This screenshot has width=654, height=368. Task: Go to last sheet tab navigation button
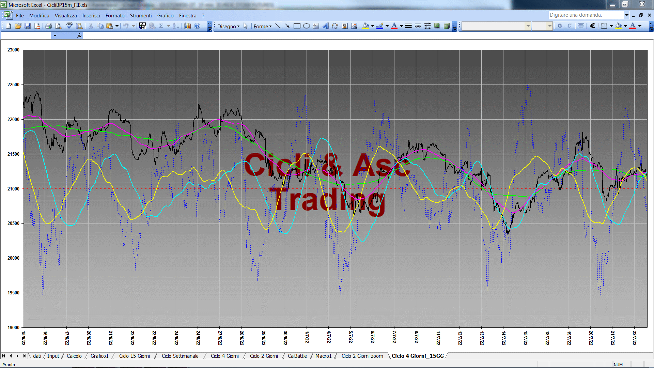click(x=24, y=356)
